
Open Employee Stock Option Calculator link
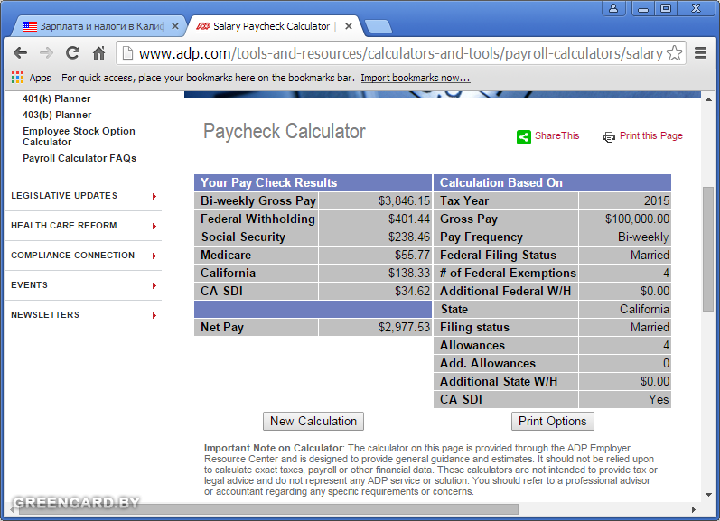[79, 136]
